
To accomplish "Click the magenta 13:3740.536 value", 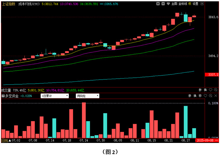I will (69, 4).
